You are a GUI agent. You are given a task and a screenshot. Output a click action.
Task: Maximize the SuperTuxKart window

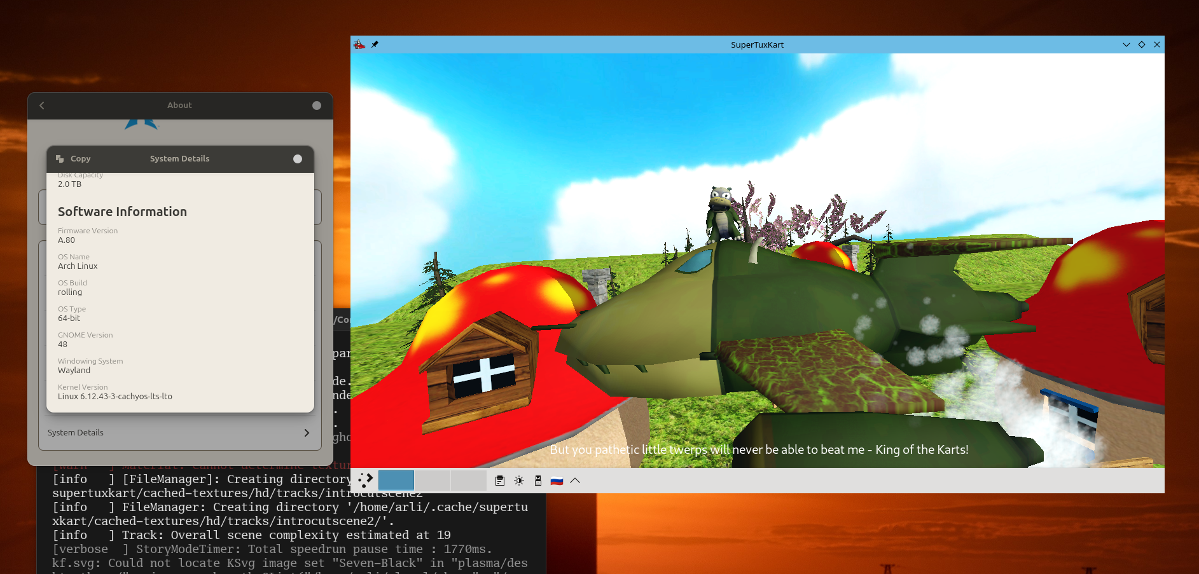1142,44
